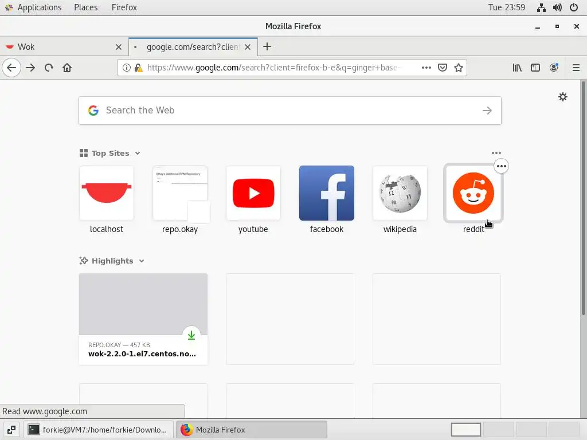Open the wok-2.2.0-1.el7.centos download highlight

143,319
